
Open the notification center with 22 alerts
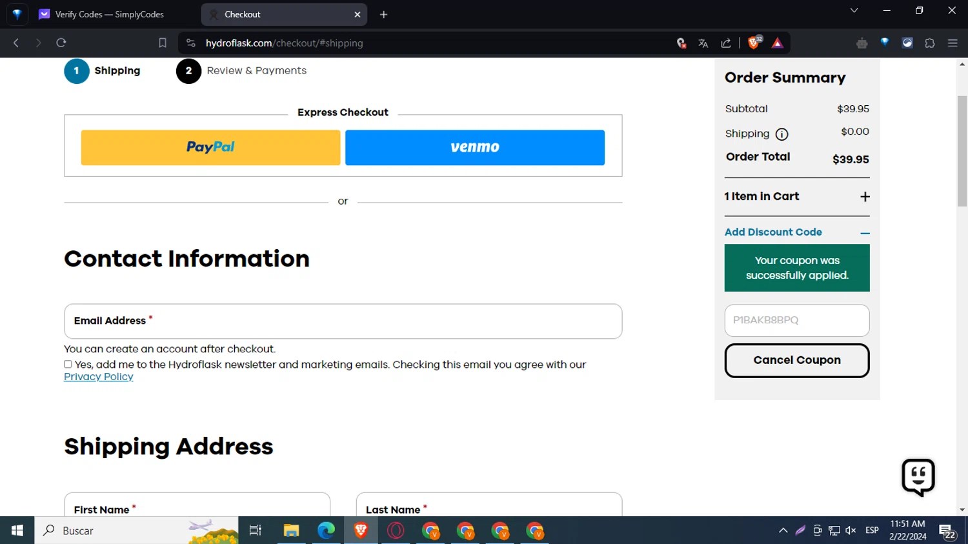coord(947,532)
